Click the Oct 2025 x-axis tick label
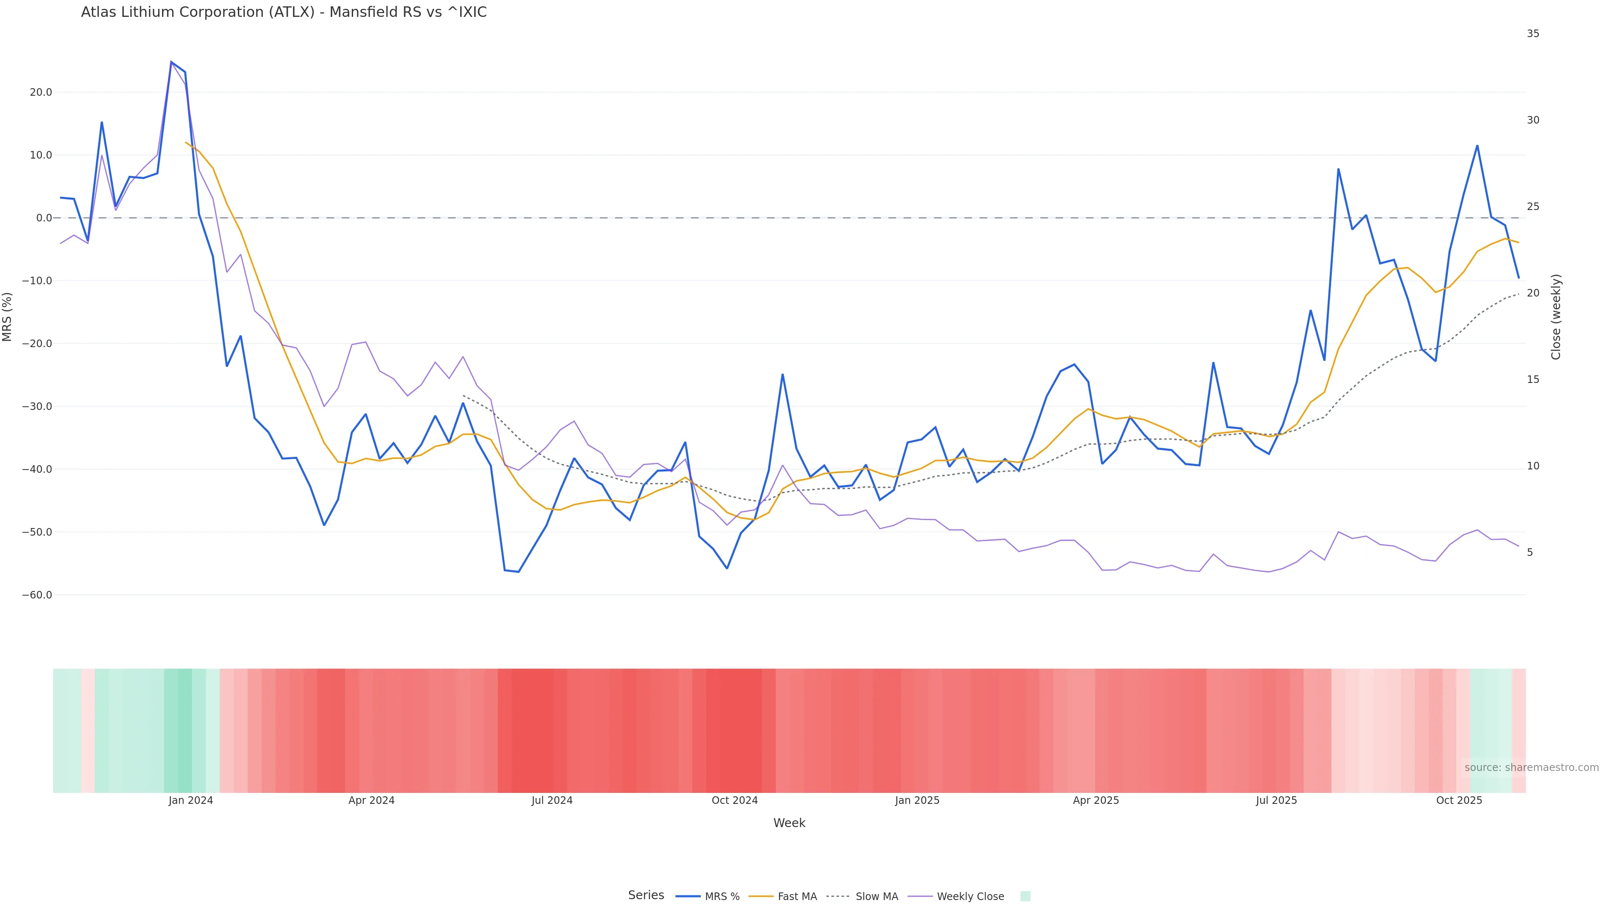Image resolution: width=1620 pixels, height=911 pixels. (1459, 800)
